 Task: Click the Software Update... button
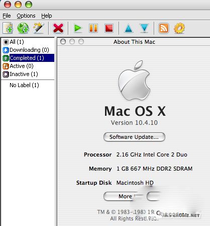click(134, 137)
